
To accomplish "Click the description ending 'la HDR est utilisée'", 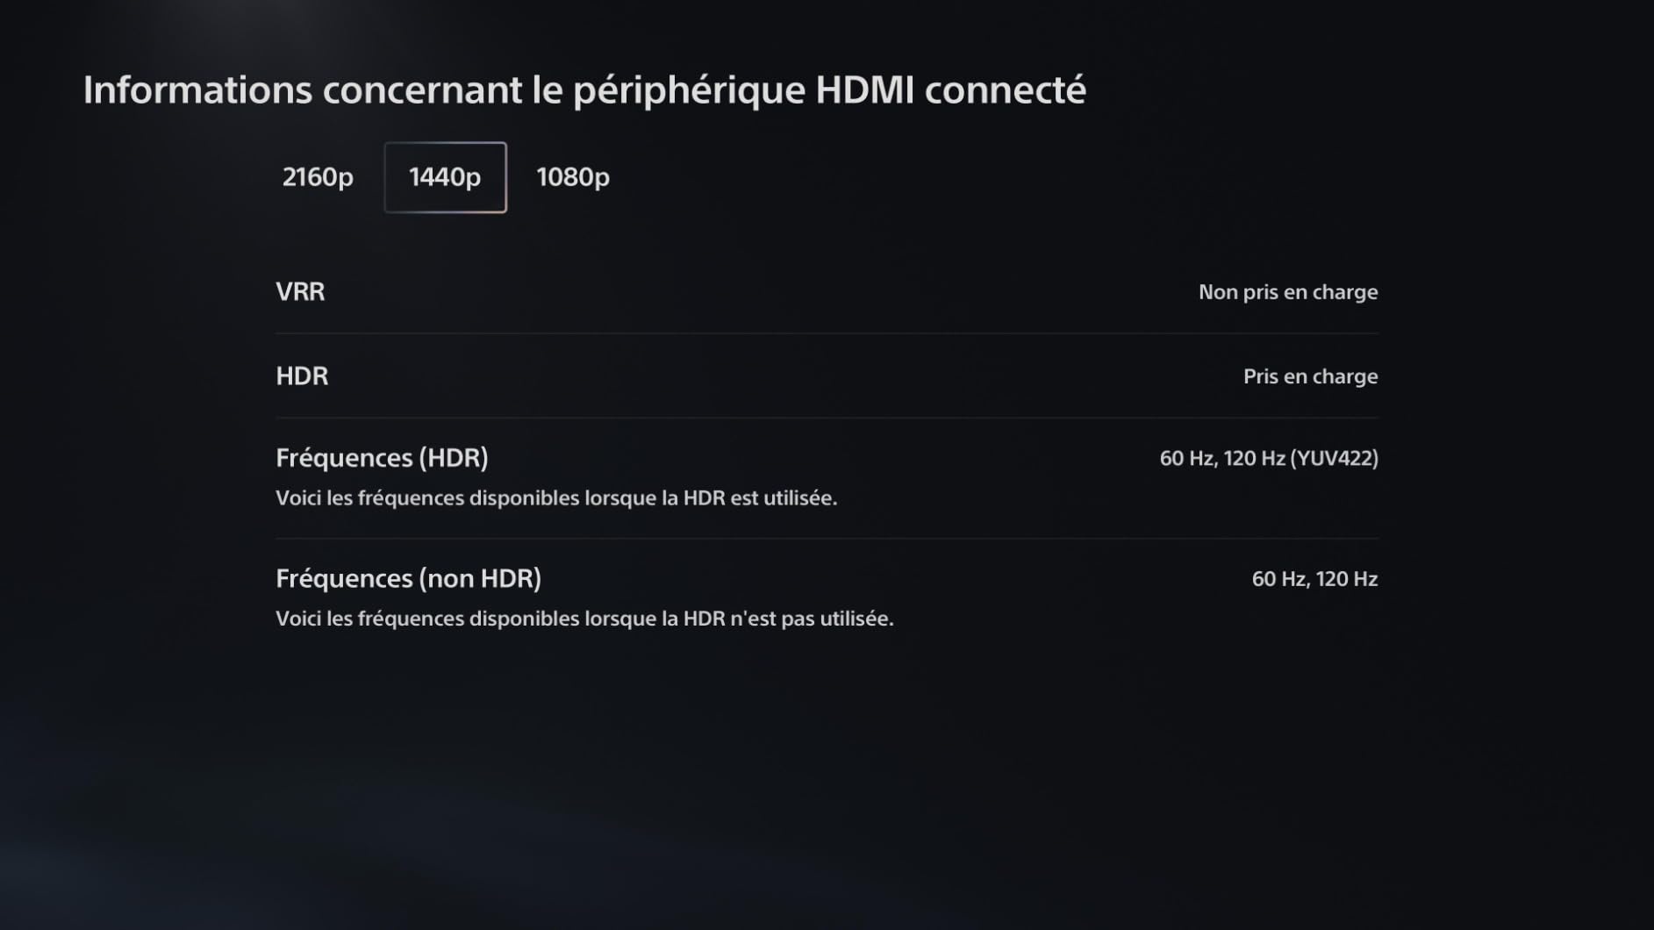I will pos(556,498).
